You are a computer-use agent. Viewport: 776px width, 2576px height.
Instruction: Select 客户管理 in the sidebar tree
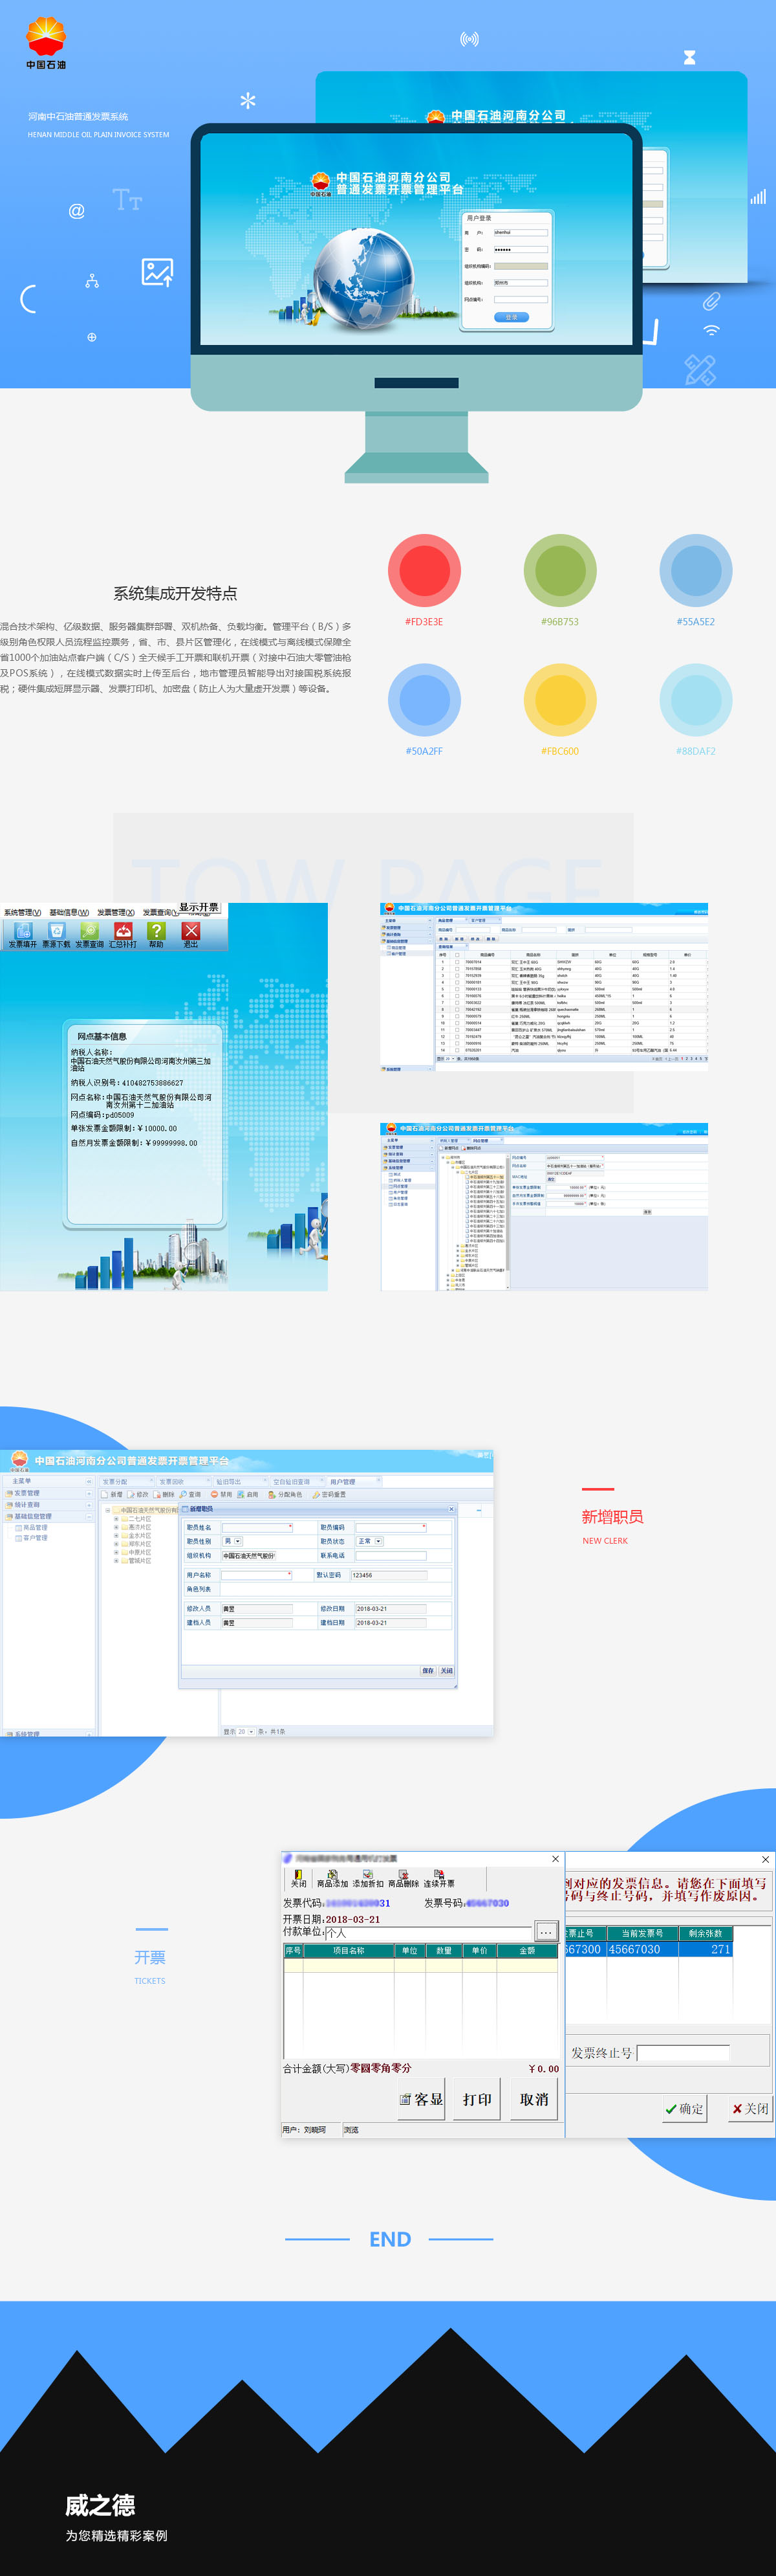pyautogui.click(x=35, y=1538)
